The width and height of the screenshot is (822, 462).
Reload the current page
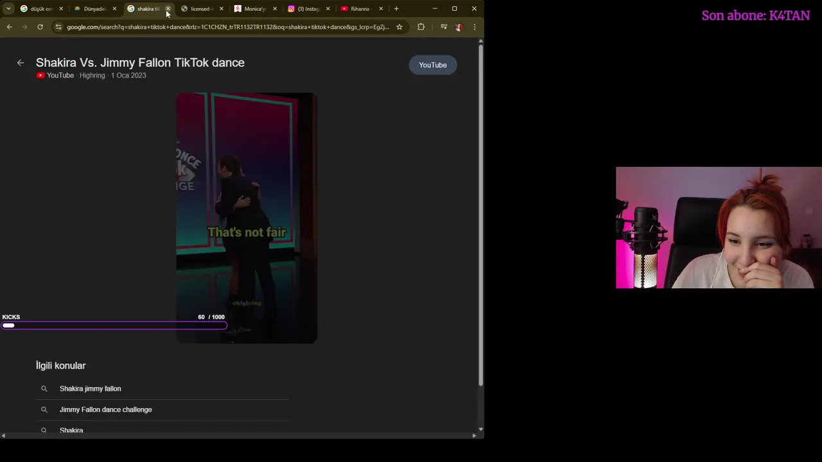click(40, 27)
